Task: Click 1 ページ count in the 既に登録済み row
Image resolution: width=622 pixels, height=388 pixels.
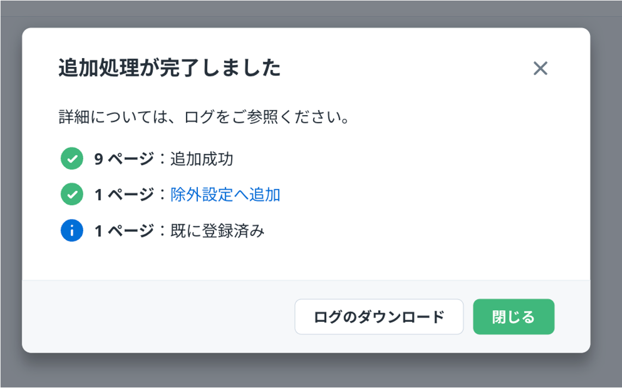Action: (x=124, y=231)
